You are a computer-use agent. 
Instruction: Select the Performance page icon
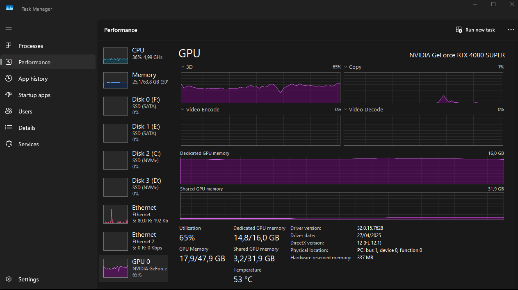pos(9,62)
